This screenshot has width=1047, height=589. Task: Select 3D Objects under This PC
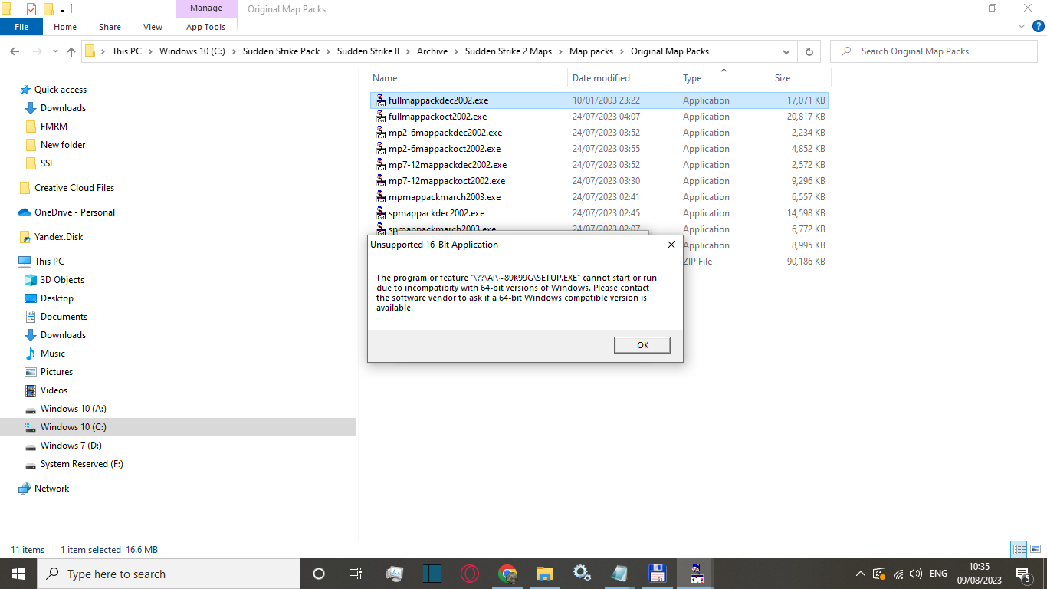click(62, 280)
